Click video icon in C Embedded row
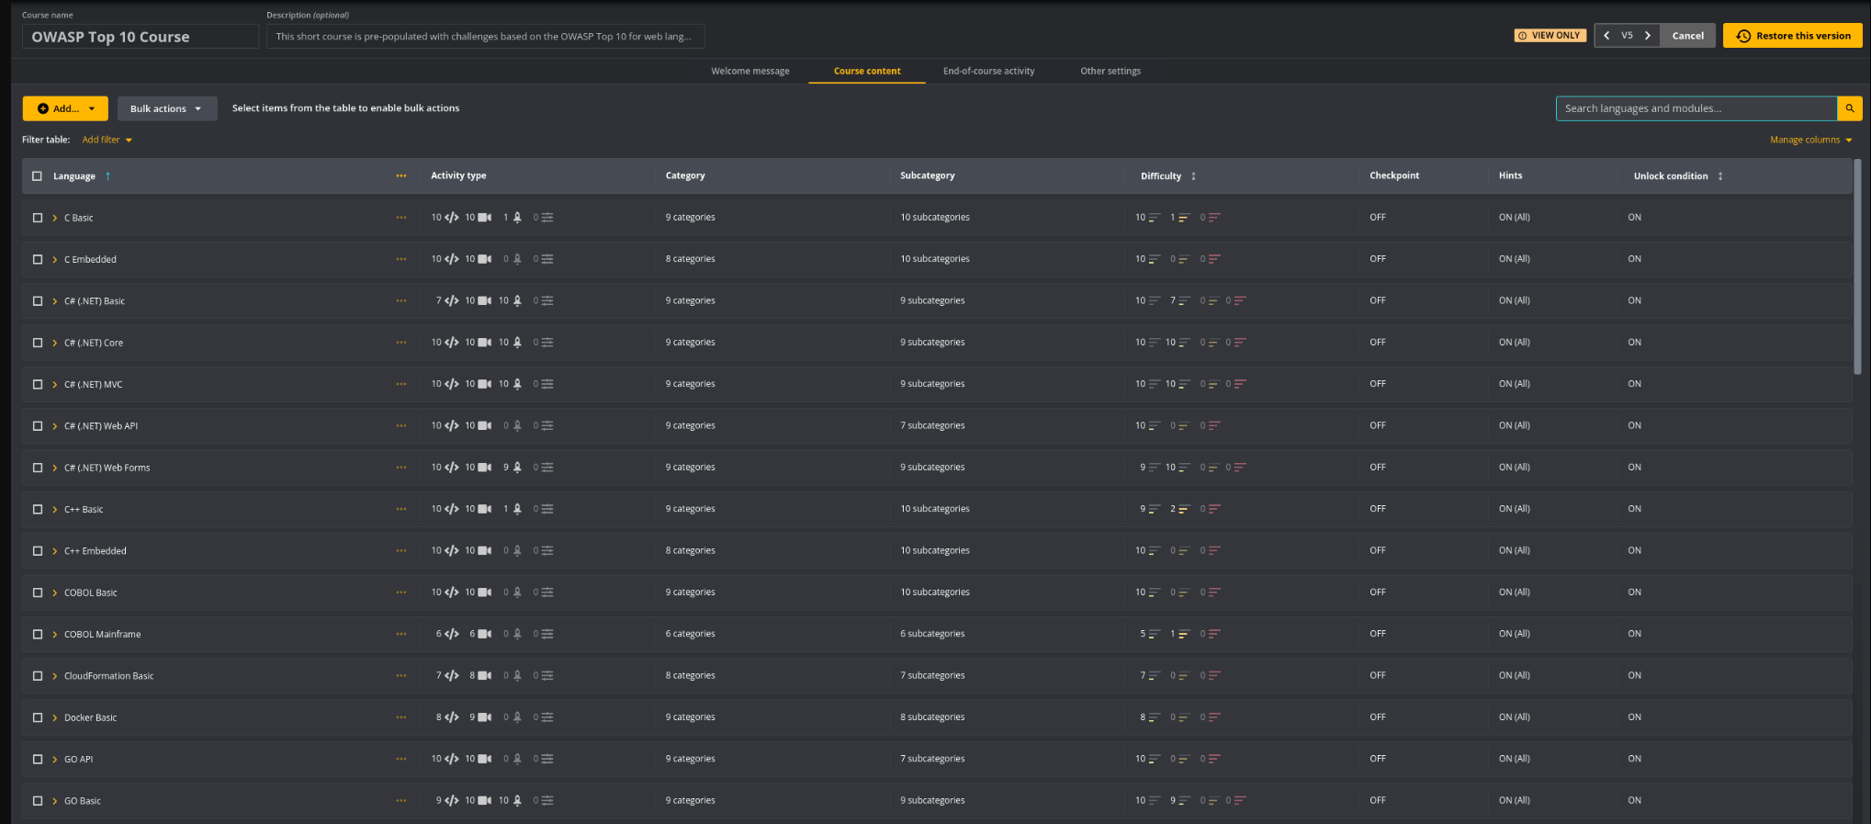 coord(485,259)
